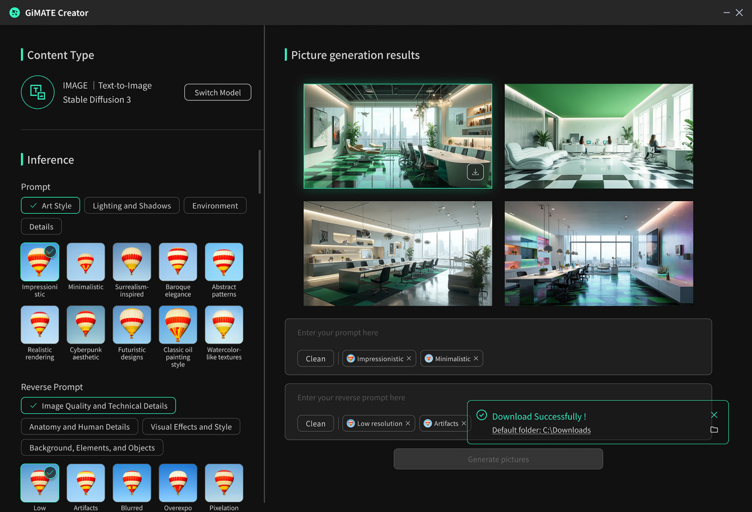Click the Enter your prompt here field
Image resolution: width=752 pixels, height=512 pixels.
498,333
